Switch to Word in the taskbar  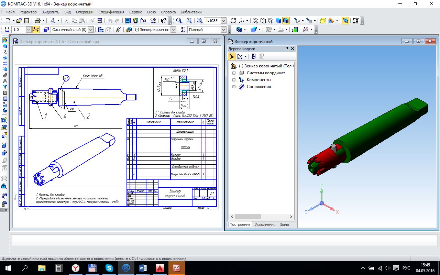pos(143,268)
